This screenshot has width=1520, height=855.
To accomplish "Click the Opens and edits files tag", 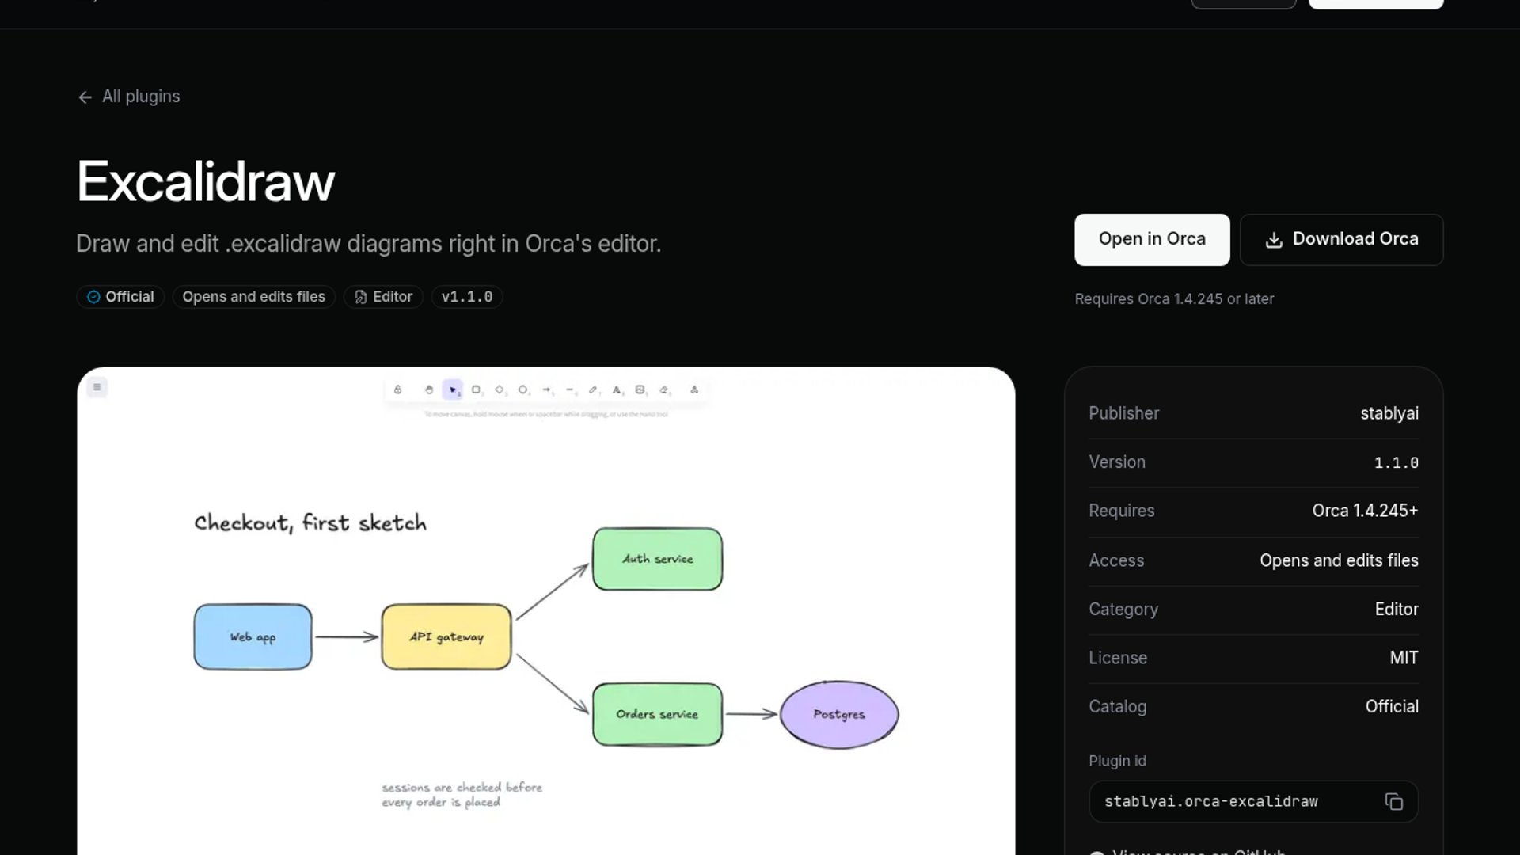I will 254,297.
